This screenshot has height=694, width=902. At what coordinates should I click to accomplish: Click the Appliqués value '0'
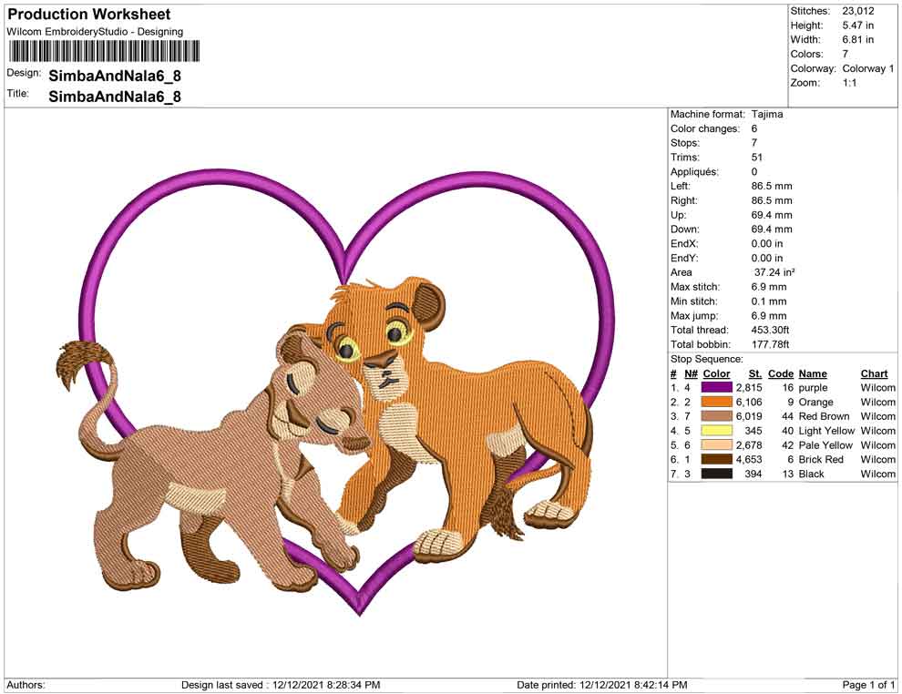[x=754, y=171]
